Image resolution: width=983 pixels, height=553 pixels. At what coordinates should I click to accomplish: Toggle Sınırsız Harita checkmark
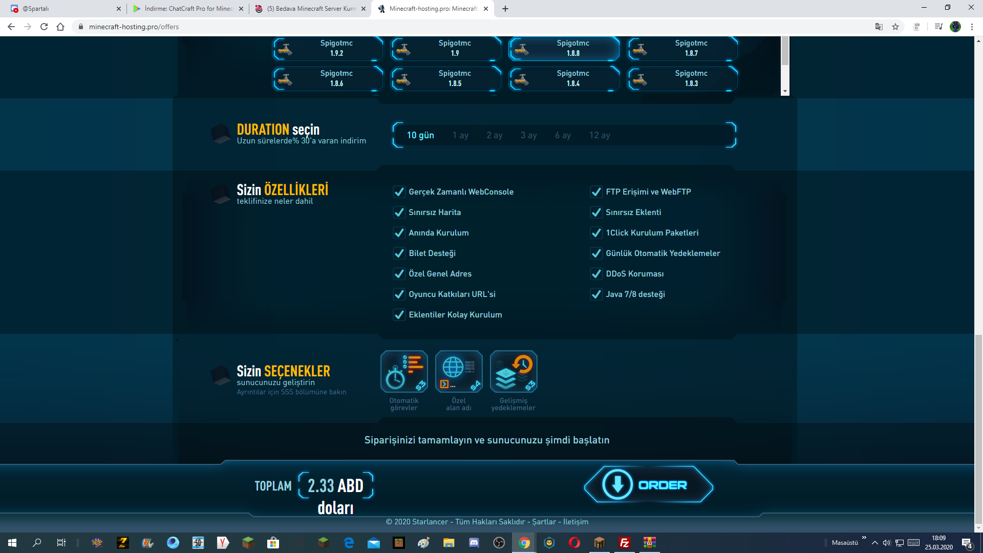click(x=399, y=212)
